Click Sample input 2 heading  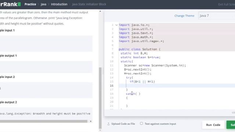(x=7, y=77)
